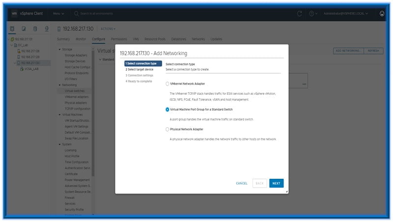The width and height of the screenshot is (393, 222).
Task: Switch to the Networking inventory view icon
Action: point(46,28)
